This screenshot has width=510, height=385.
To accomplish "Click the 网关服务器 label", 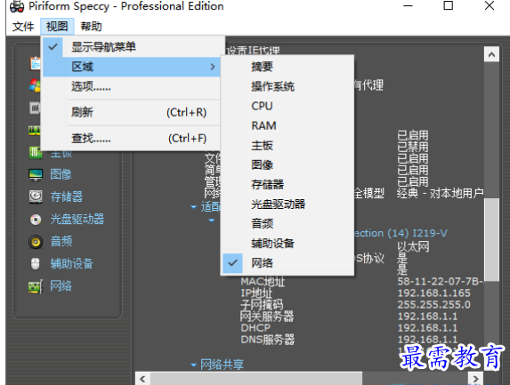I will coord(267,317).
